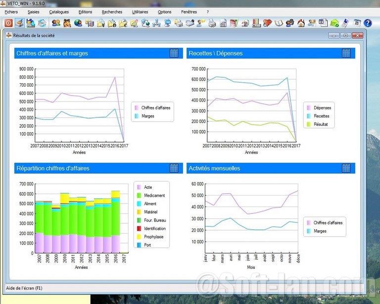
Task: Click Medicament green legend swatch
Action: tap(138, 196)
